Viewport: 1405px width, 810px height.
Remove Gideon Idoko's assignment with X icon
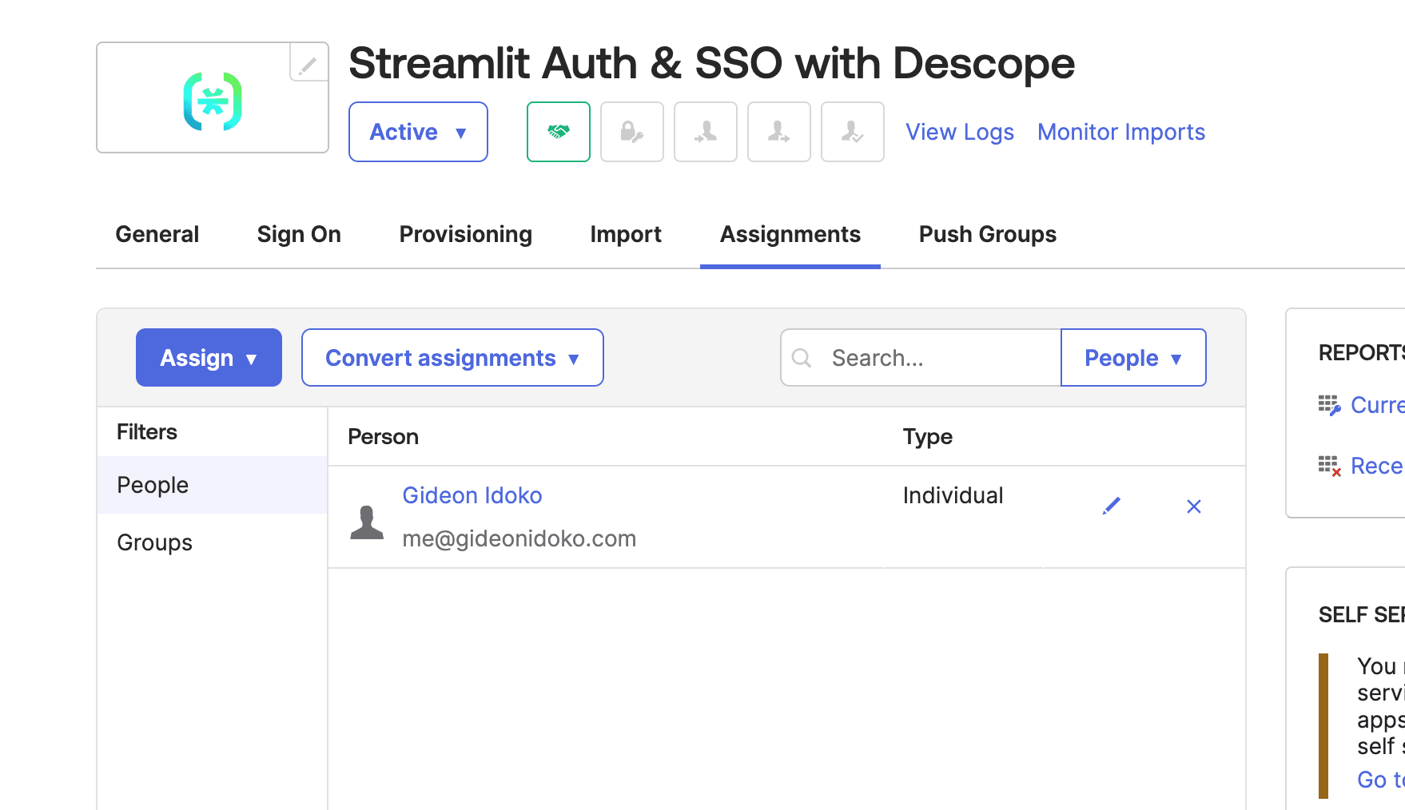[x=1194, y=506]
